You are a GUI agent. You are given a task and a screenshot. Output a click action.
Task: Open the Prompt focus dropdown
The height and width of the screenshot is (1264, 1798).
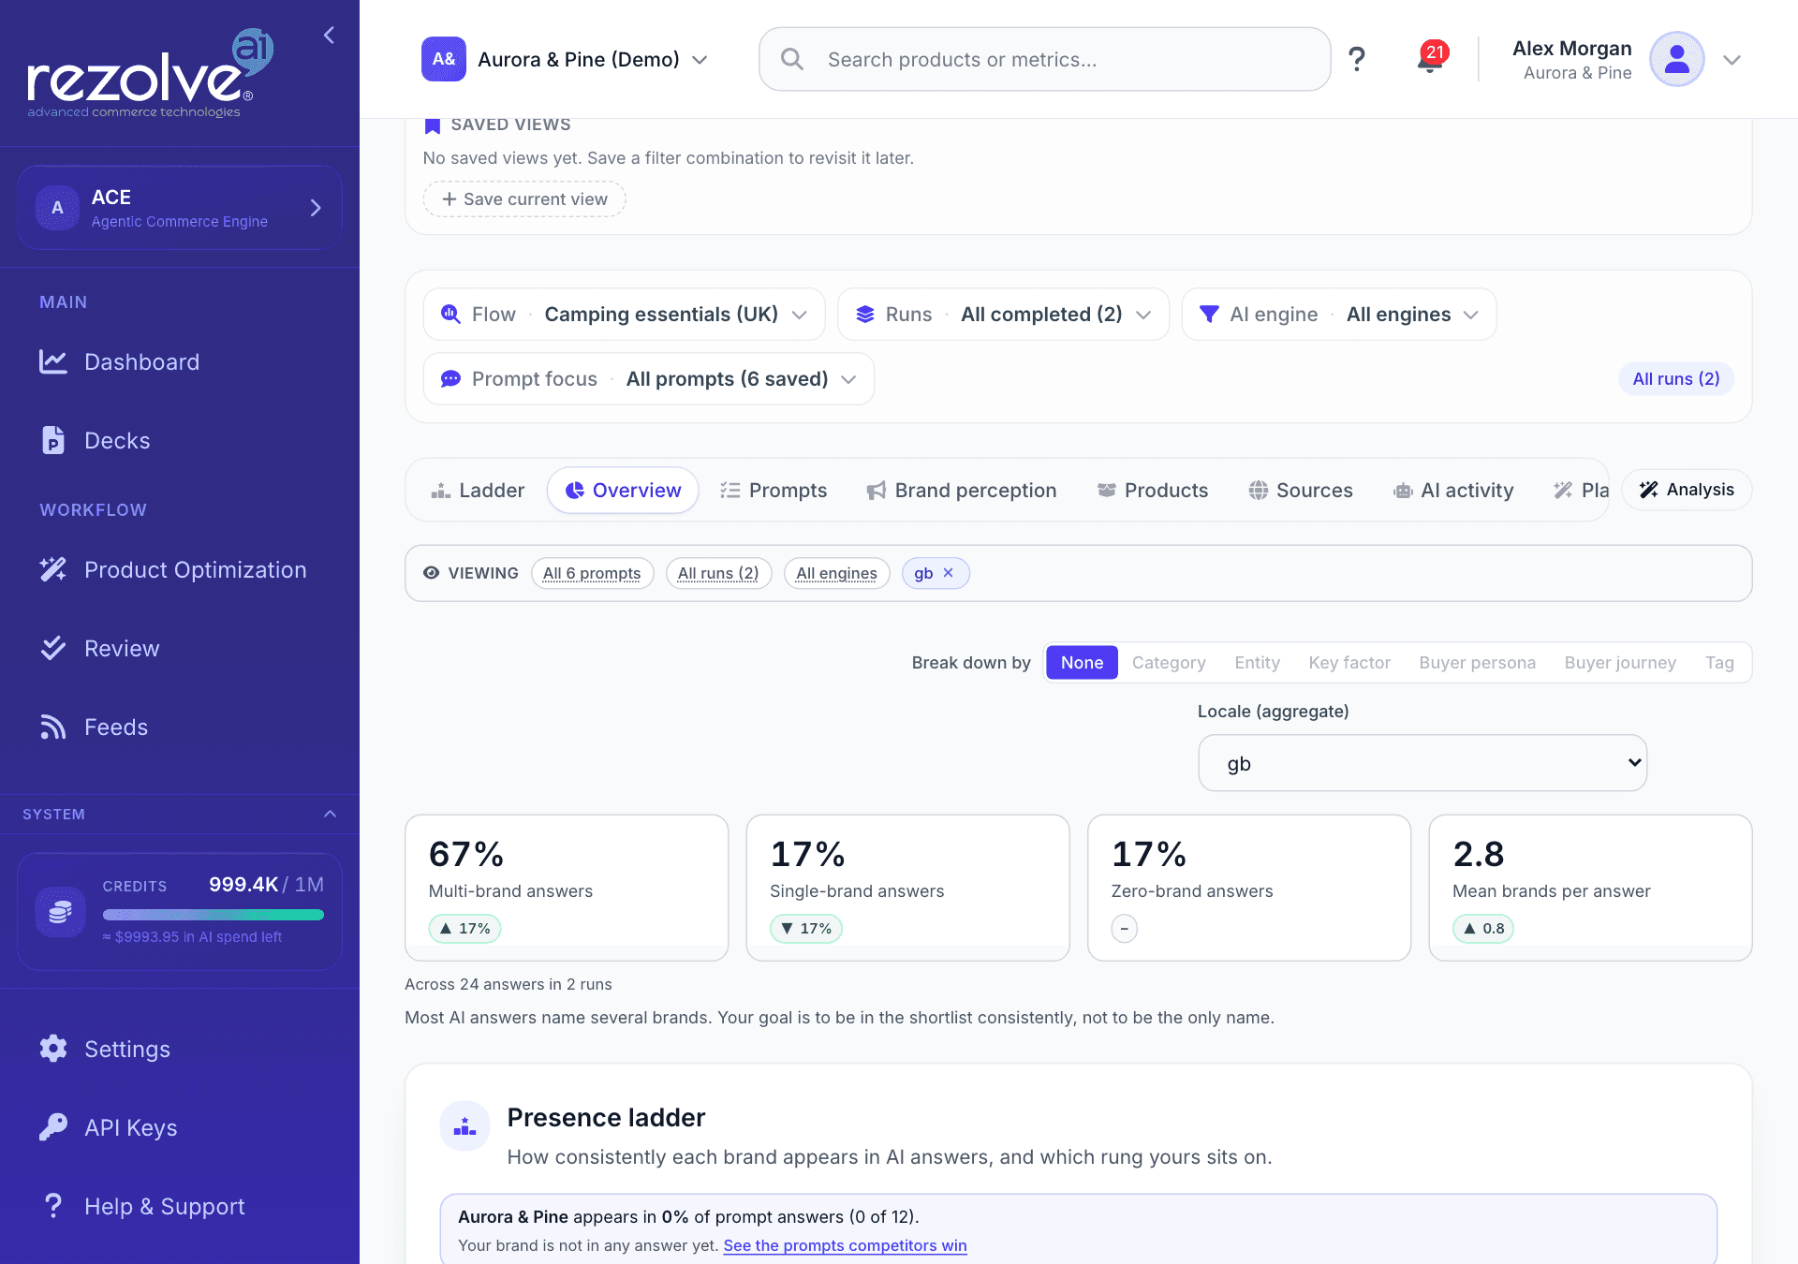click(648, 379)
